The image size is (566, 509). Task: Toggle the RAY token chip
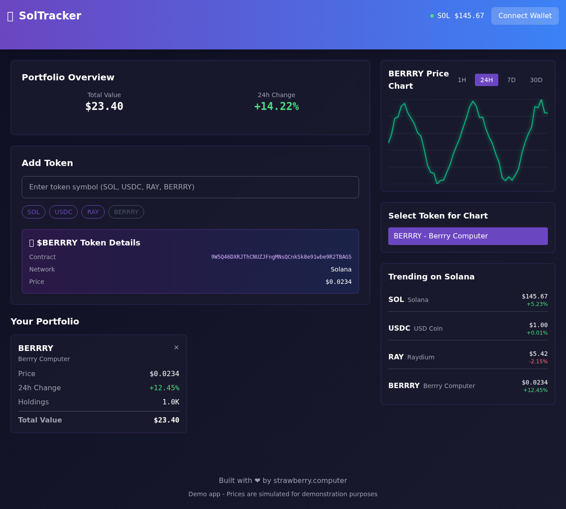(93, 212)
